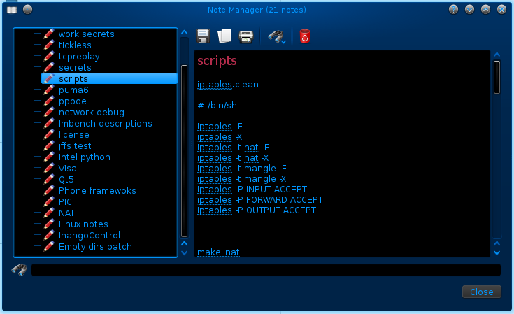Click the pencil icon beside puma6
Image resolution: width=514 pixels, height=314 pixels.
(x=49, y=90)
